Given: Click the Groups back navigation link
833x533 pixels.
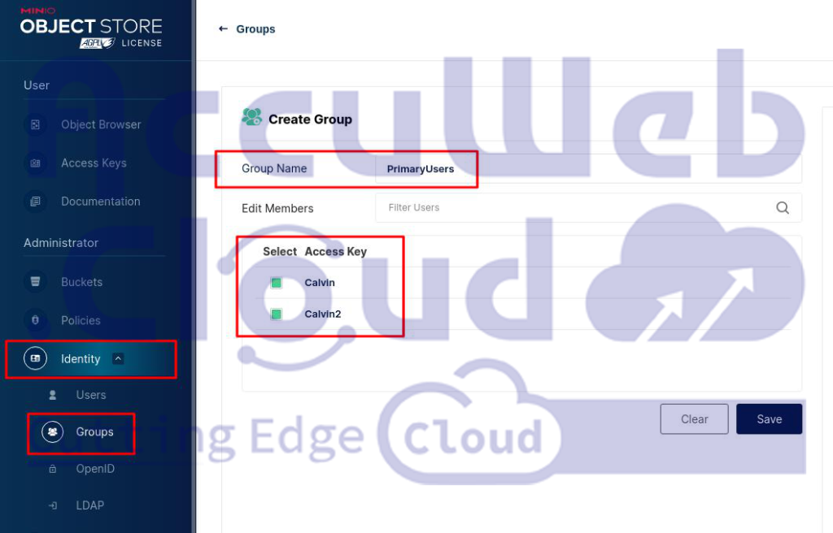Looking at the screenshot, I should coord(246,28).
